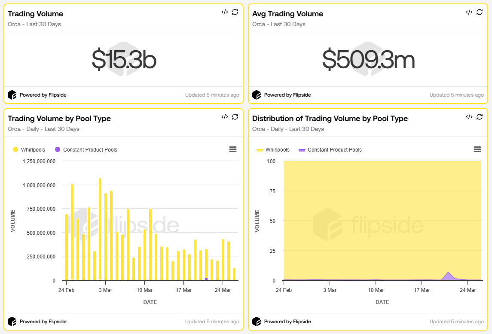Hide Whirlpools in the Distribution chart legend
This screenshot has width=492, height=334.
click(274, 150)
